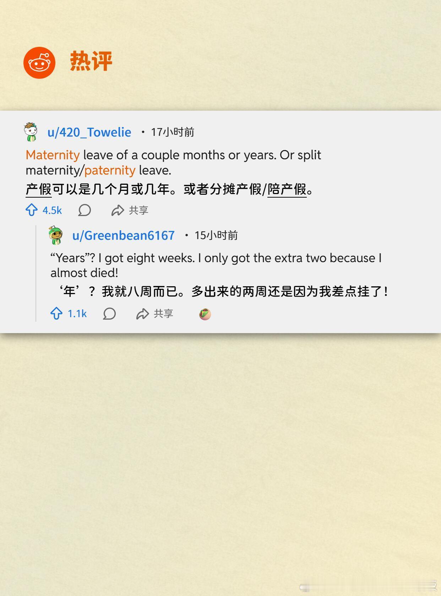Click the 15小时前 timestamp
This screenshot has height=596, width=441.
pyautogui.click(x=216, y=235)
